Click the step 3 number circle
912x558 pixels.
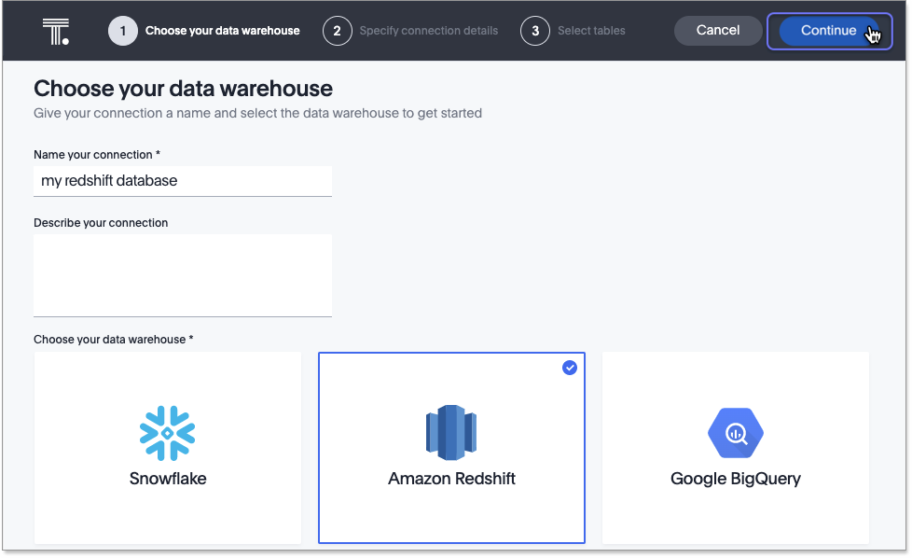point(535,31)
